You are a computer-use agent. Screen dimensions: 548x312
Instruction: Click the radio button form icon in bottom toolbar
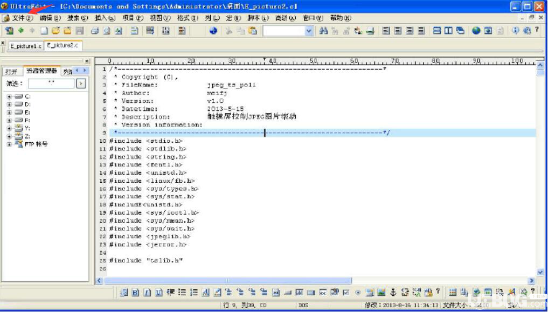pos(358,292)
